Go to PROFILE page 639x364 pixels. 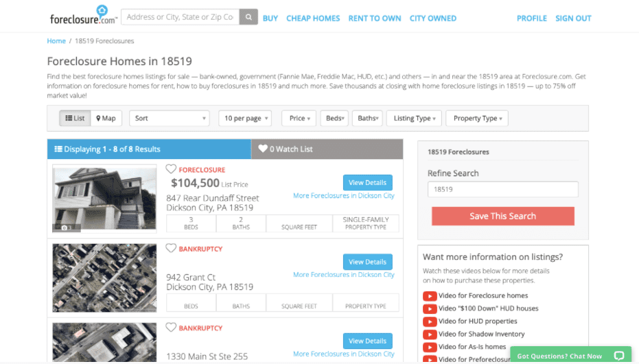[x=532, y=19]
